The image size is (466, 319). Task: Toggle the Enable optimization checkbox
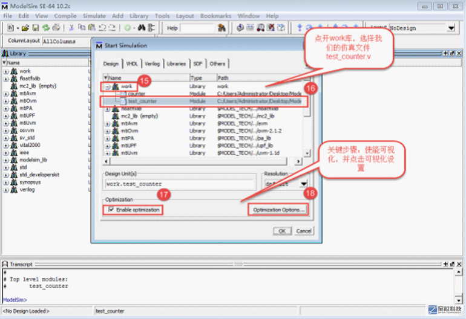pos(111,210)
